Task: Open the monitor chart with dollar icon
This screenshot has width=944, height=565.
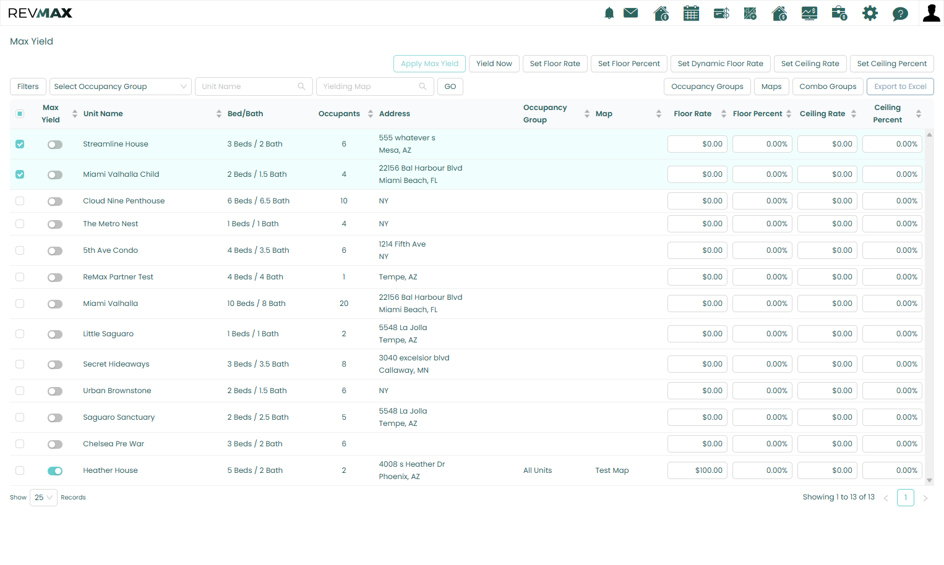Action: (810, 13)
